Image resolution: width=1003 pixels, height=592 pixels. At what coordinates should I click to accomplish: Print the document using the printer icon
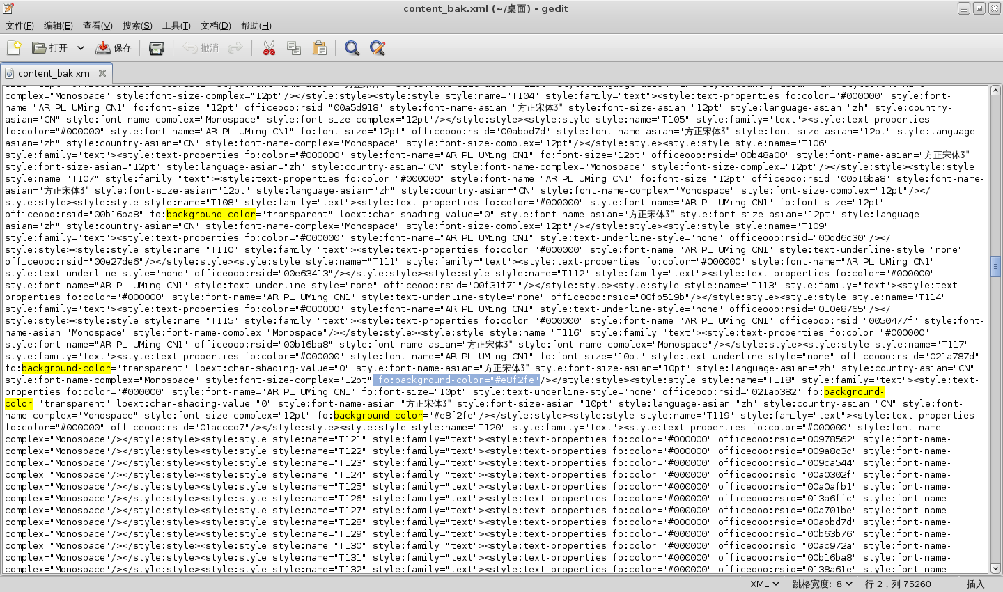click(x=157, y=48)
